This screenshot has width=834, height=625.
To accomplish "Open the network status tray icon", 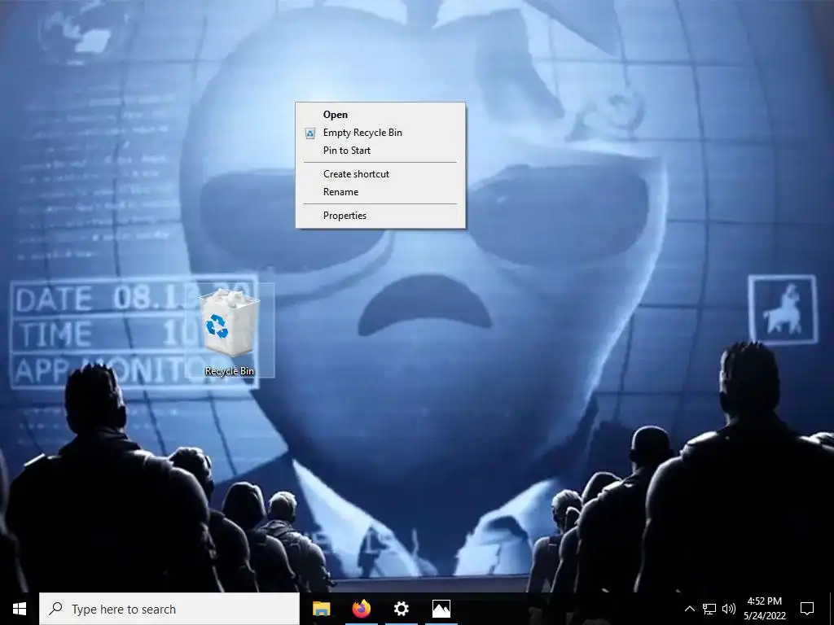I will click(709, 609).
